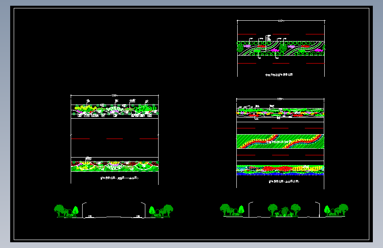The width and height of the screenshot is (383, 248).
Task: Select the center median trees in the right cross-section
Action: (x=284, y=210)
